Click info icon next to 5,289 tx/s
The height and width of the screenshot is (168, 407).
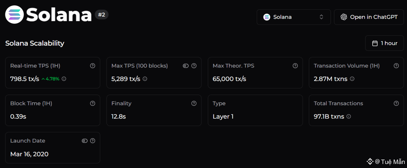click(x=145, y=79)
